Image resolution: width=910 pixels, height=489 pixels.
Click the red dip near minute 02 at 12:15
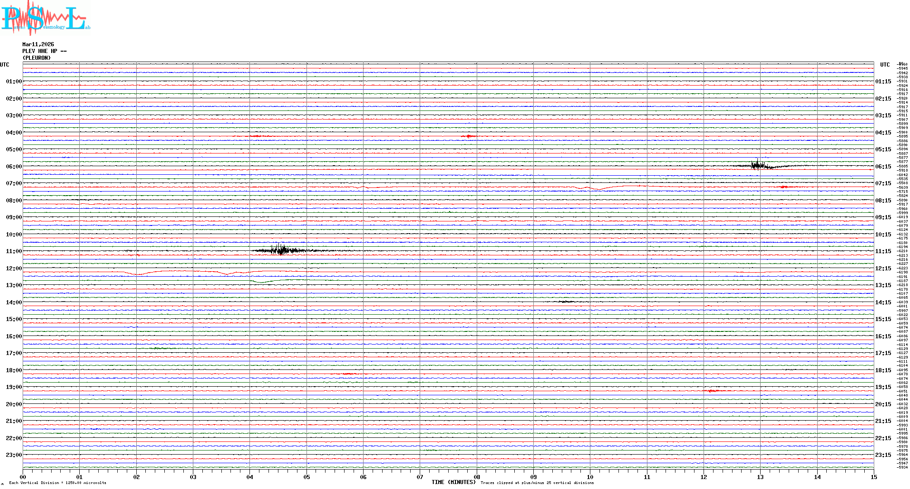138,274
